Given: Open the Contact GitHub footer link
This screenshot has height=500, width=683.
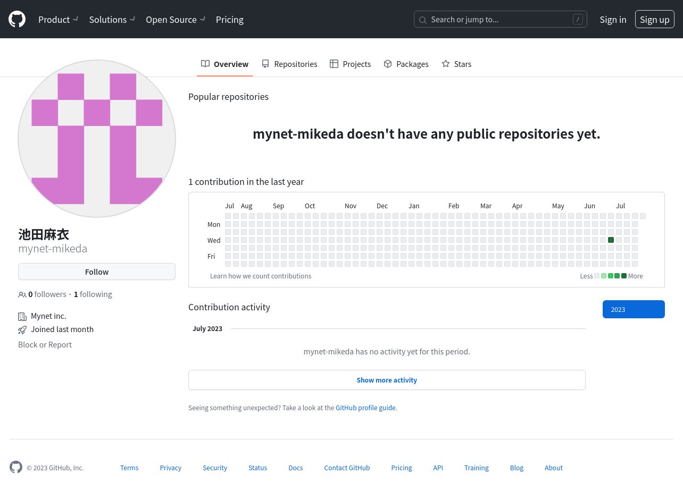Looking at the screenshot, I should click(x=347, y=468).
